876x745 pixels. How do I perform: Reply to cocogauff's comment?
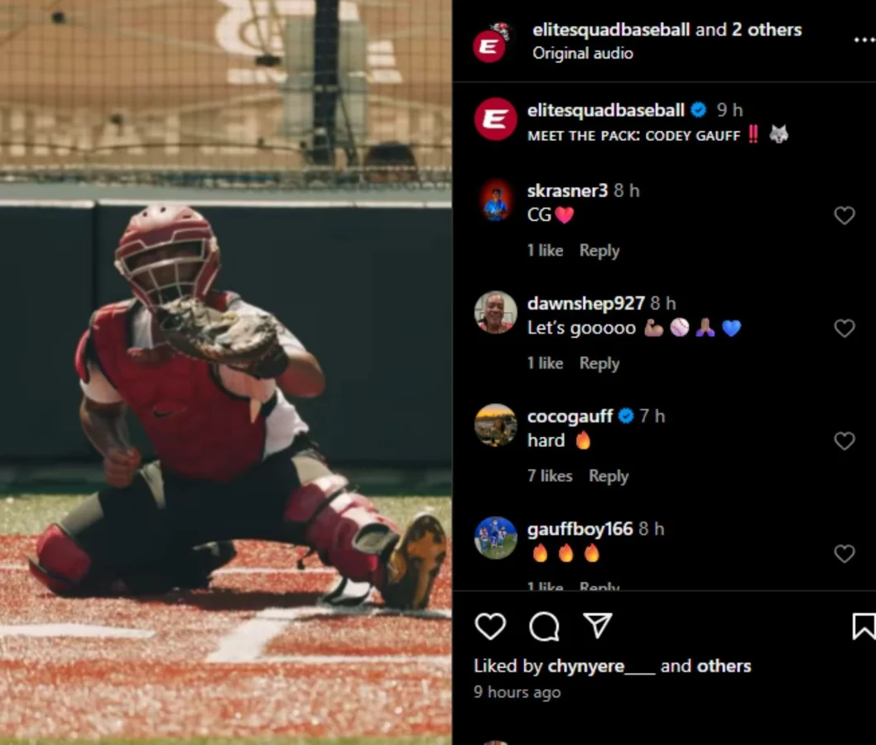click(x=609, y=476)
